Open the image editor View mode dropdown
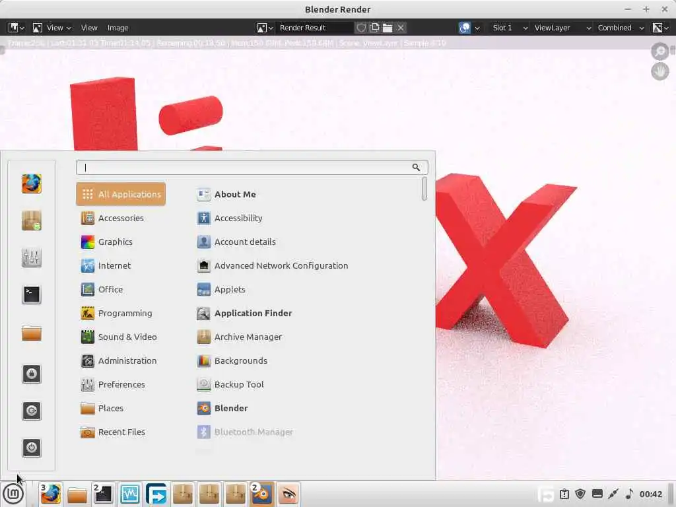 tap(51, 28)
